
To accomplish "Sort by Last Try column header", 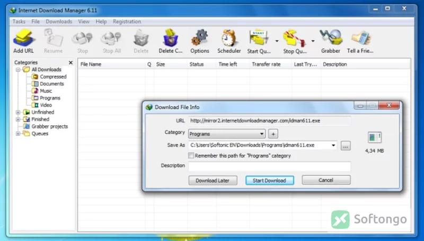I will click(x=306, y=64).
